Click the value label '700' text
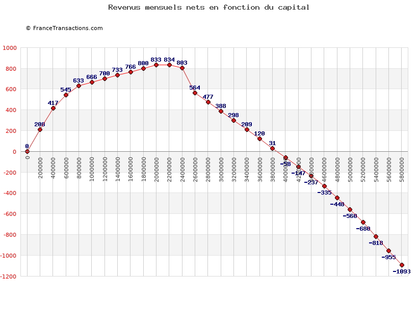The image size is (418, 331). click(104, 73)
